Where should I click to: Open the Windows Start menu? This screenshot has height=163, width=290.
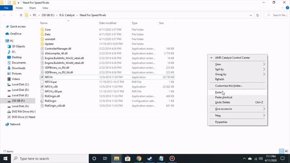[5, 158]
